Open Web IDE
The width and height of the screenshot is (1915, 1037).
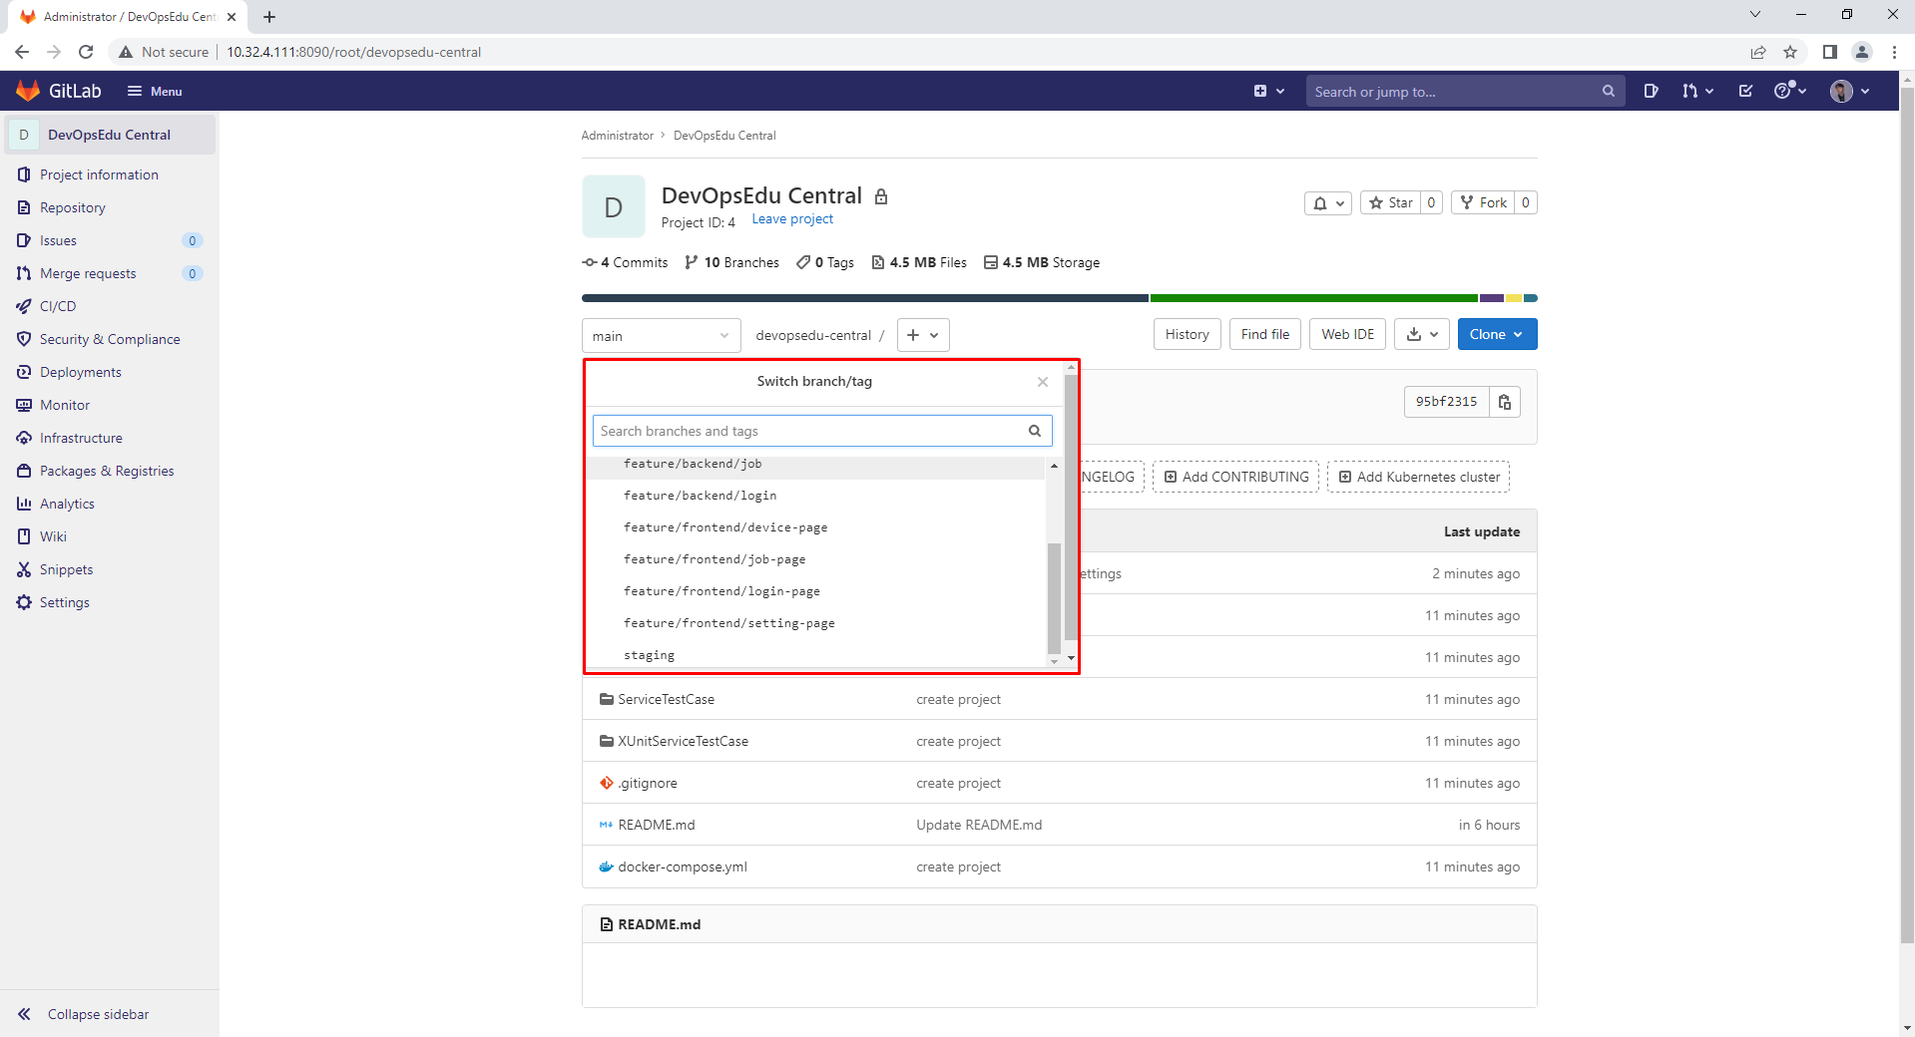1347,334
